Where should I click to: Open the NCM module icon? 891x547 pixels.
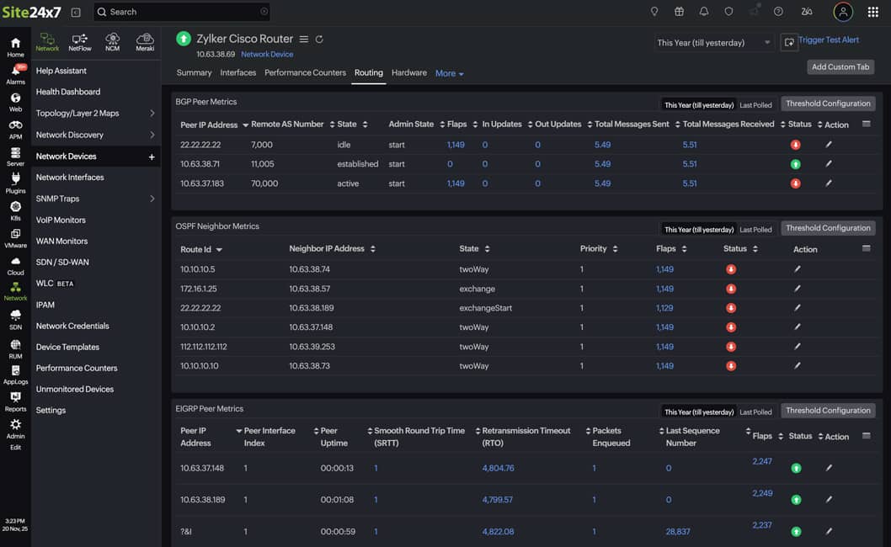[112, 40]
